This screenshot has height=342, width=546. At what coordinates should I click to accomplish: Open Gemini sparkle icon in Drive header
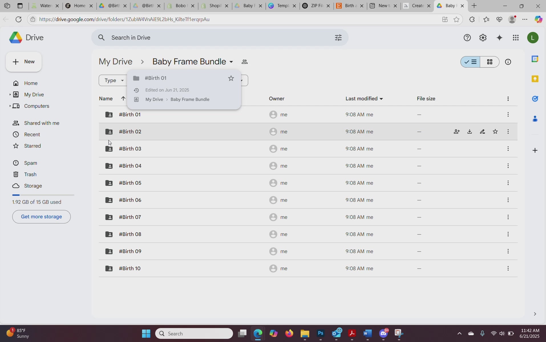(x=499, y=38)
